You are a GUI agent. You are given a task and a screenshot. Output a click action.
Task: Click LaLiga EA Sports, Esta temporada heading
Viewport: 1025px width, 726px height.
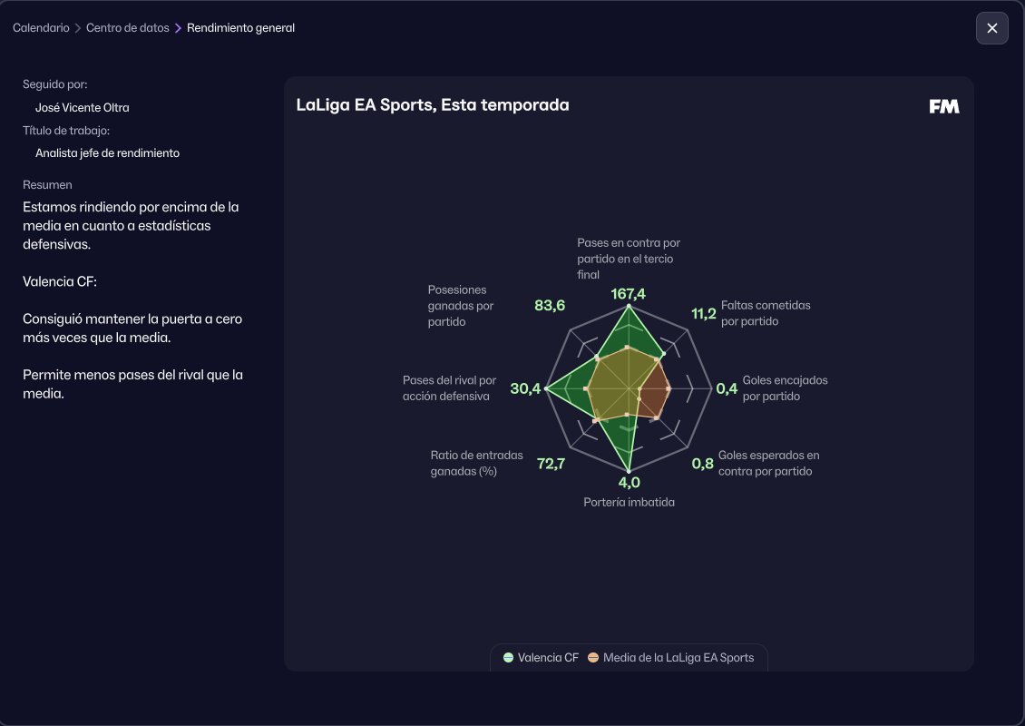(433, 104)
